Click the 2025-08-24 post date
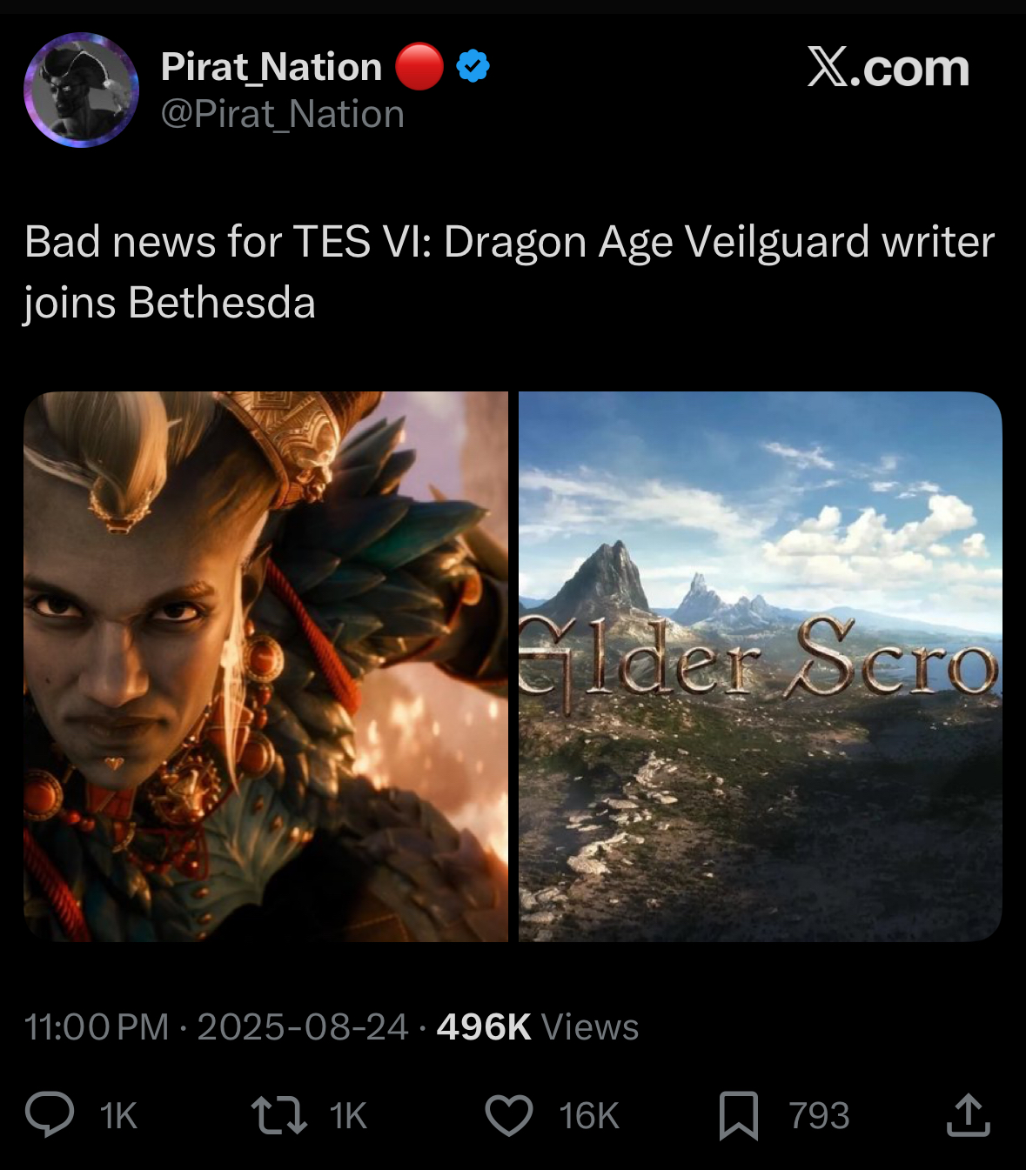 (302, 1027)
